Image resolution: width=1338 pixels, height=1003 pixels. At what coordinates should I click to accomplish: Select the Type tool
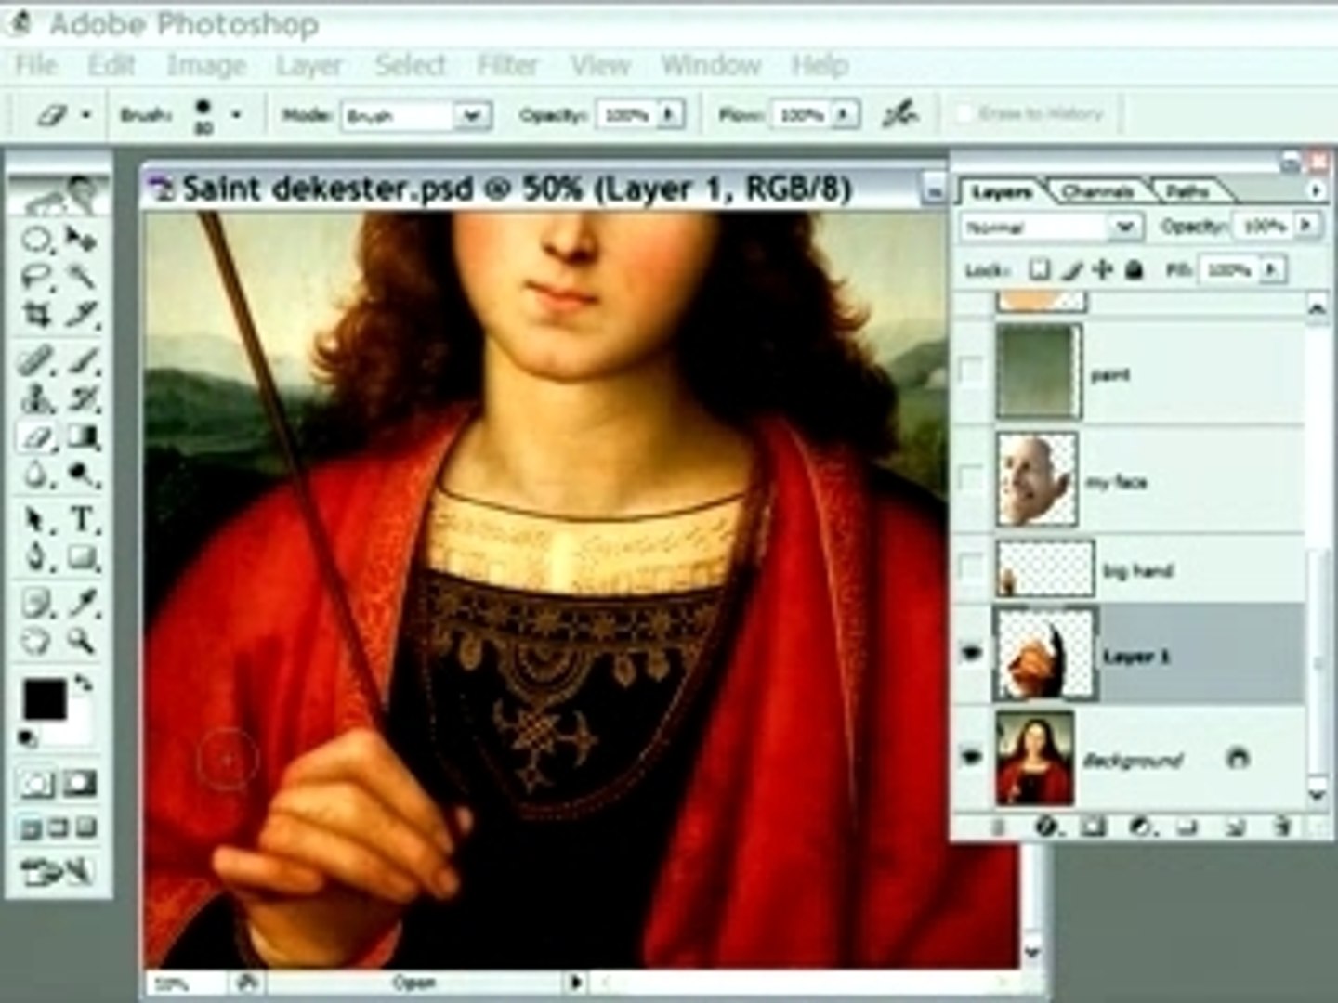coord(82,518)
